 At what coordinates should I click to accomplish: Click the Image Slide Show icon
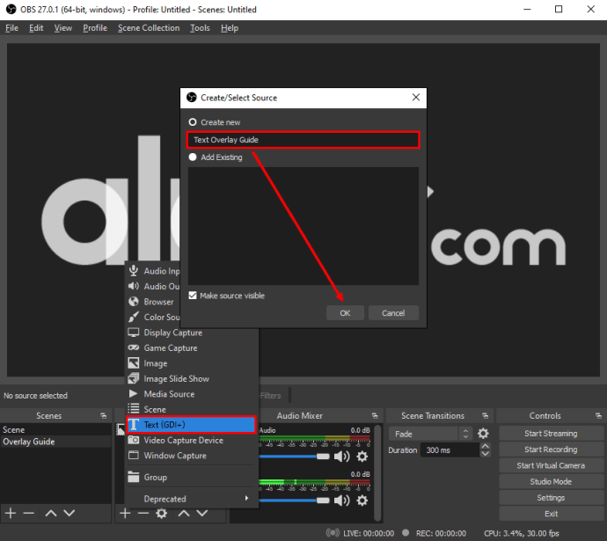(134, 378)
